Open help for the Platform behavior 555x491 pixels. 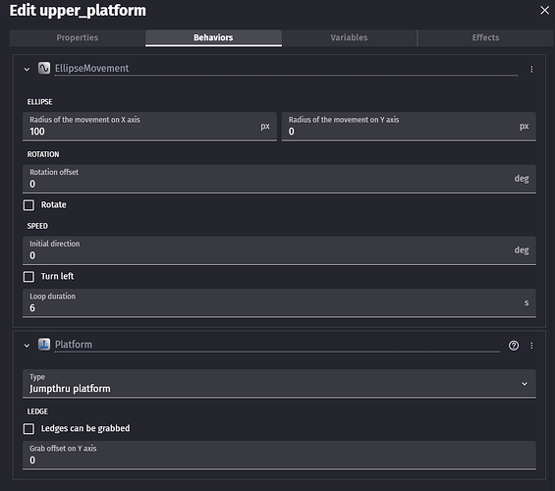pos(514,346)
